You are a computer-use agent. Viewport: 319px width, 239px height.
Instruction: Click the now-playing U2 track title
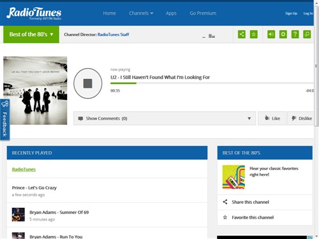pyautogui.click(x=160, y=77)
